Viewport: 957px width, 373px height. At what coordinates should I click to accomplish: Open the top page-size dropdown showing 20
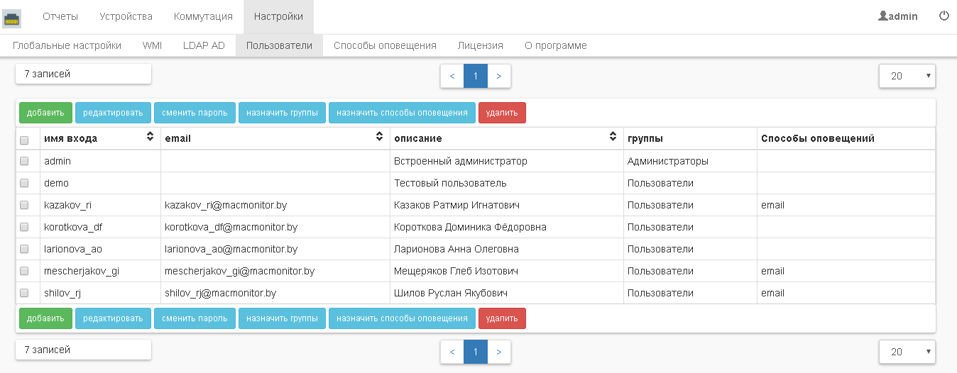click(907, 76)
